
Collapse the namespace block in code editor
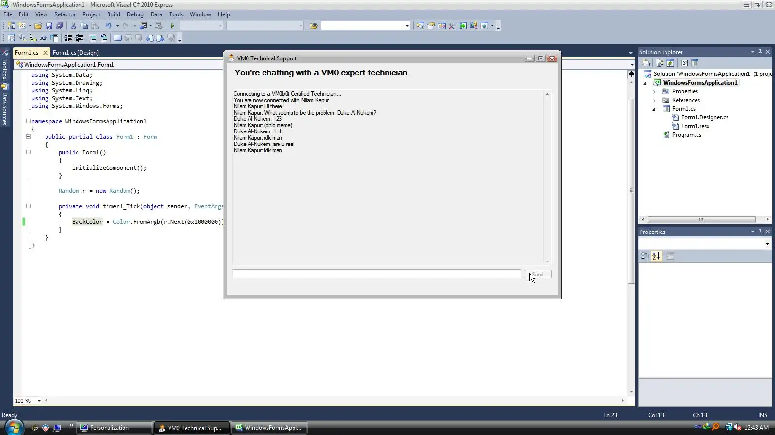[x=28, y=121]
